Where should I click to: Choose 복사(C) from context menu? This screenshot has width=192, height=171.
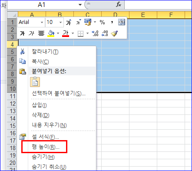40,61
